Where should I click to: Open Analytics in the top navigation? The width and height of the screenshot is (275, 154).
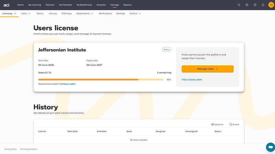click(101, 5)
